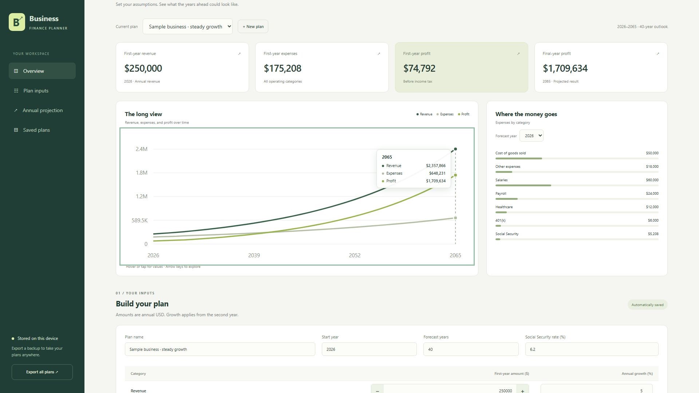
Task: Click the Automatically saved badge
Action: pyautogui.click(x=647, y=305)
